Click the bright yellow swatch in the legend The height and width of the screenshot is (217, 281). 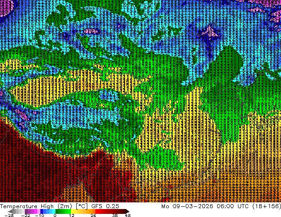point(72,211)
